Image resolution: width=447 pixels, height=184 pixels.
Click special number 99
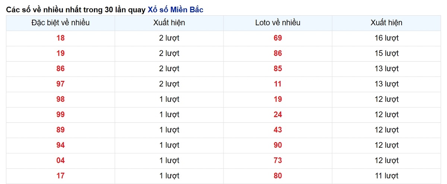tap(60, 115)
